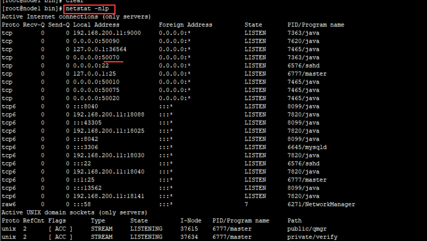
Task: Click local address 192.168.200.11:18040
Action: pyautogui.click(x=109, y=172)
